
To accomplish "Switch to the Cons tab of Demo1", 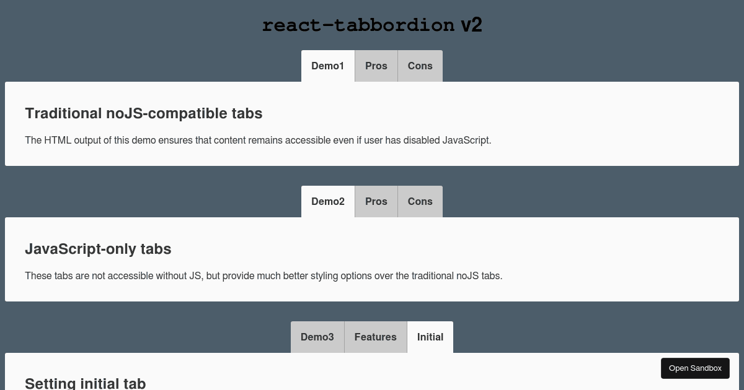I will tap(420, 66).
